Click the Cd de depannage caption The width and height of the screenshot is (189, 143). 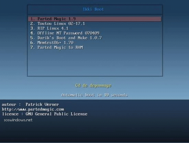(x=93, y=85)
